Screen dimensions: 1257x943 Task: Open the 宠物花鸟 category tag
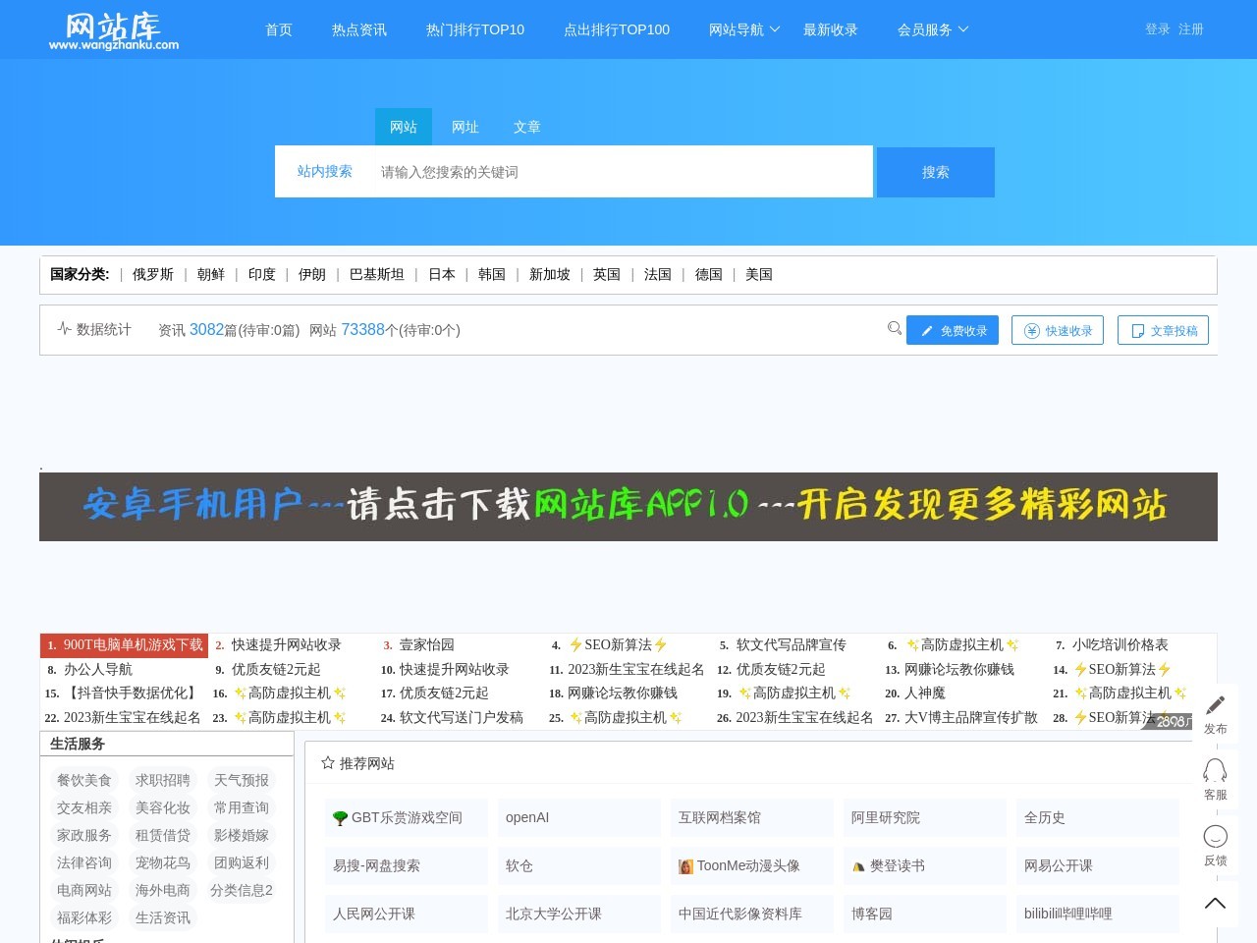pyautogui.click(x=163, y=862)
